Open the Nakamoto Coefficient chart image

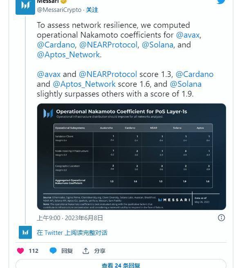(132, 157)
